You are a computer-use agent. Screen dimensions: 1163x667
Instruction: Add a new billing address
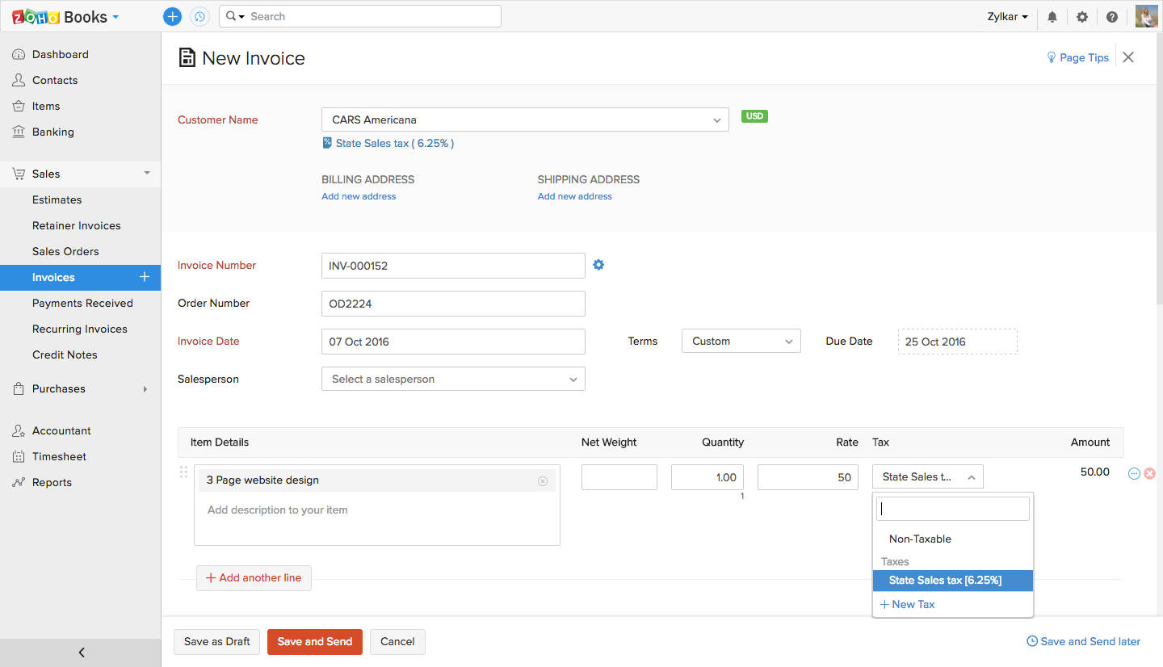click(359, 196)
